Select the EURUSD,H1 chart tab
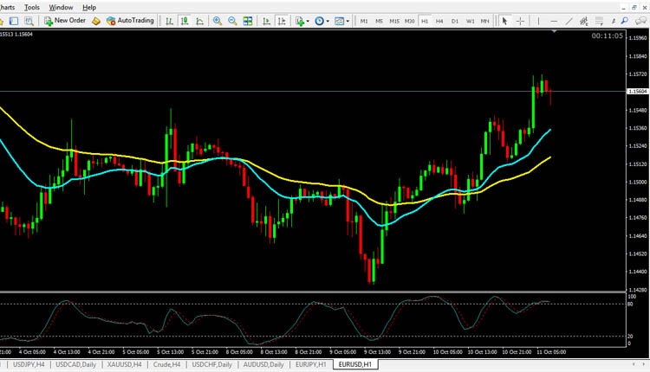Image resolution: width=650 pixels, height=372 pixels. coord(355,364)
